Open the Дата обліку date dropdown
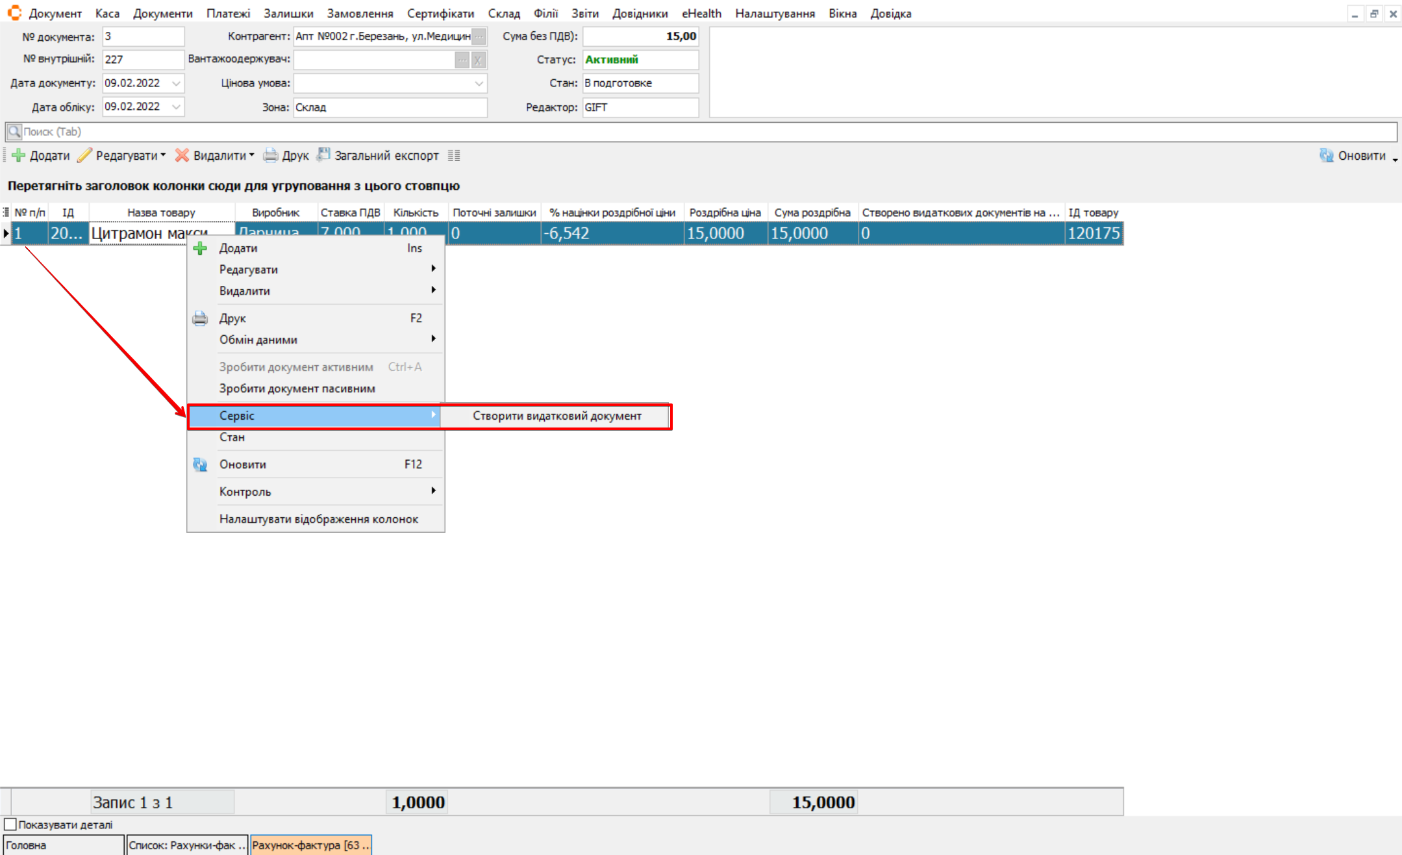The image size is (1402, 855). tap(176, 107)
